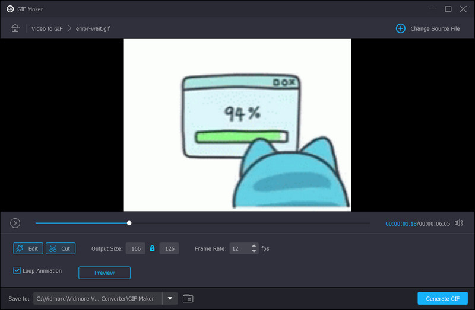Toggle the aspect ratio lock icon
Image resolution: width=475 pixels, height=310 pixels.
pos(153,248)
